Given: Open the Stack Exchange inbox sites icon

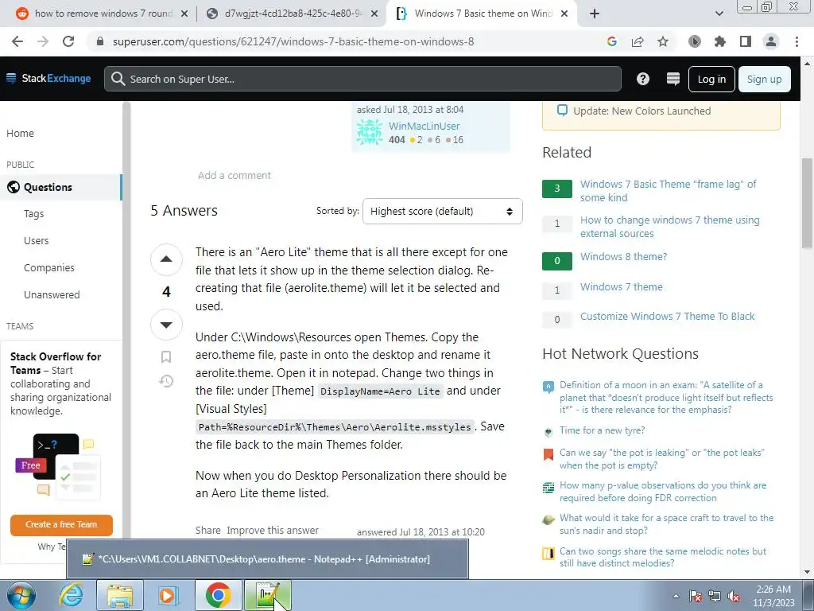Looking at the screenshot, I should click(673, 79).
